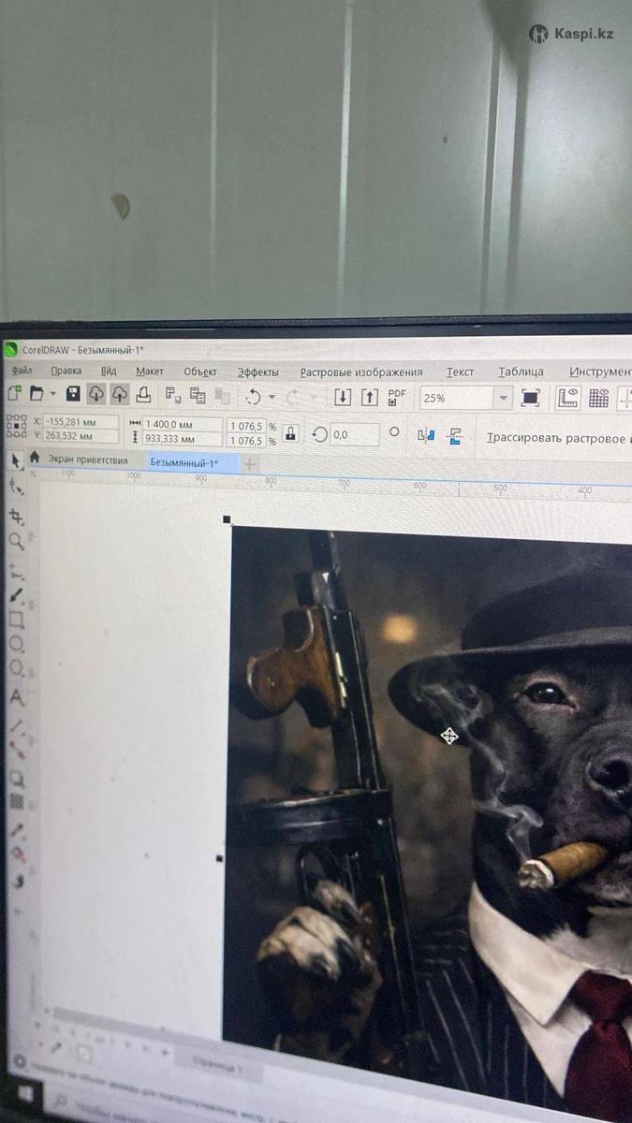The height and width of the screenshot is (1123, 632).
Task: Click Трассировать растровое изображение button
Action: point(558,438)
